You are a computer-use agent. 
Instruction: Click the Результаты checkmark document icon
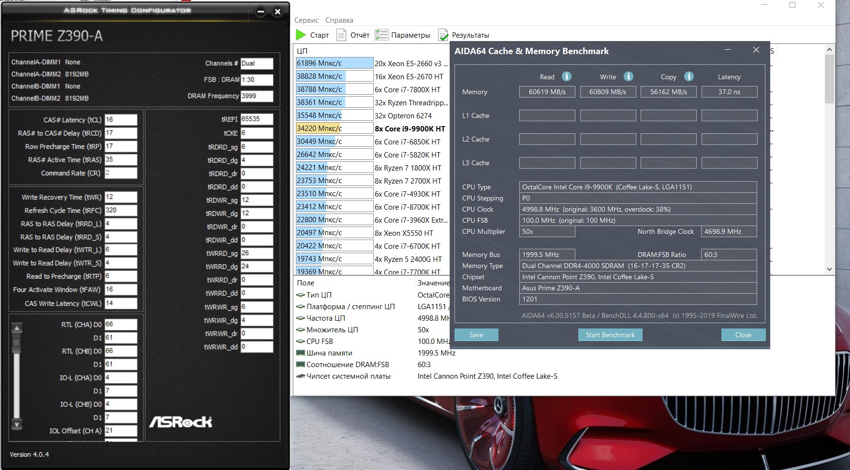(x=443, y=35)
